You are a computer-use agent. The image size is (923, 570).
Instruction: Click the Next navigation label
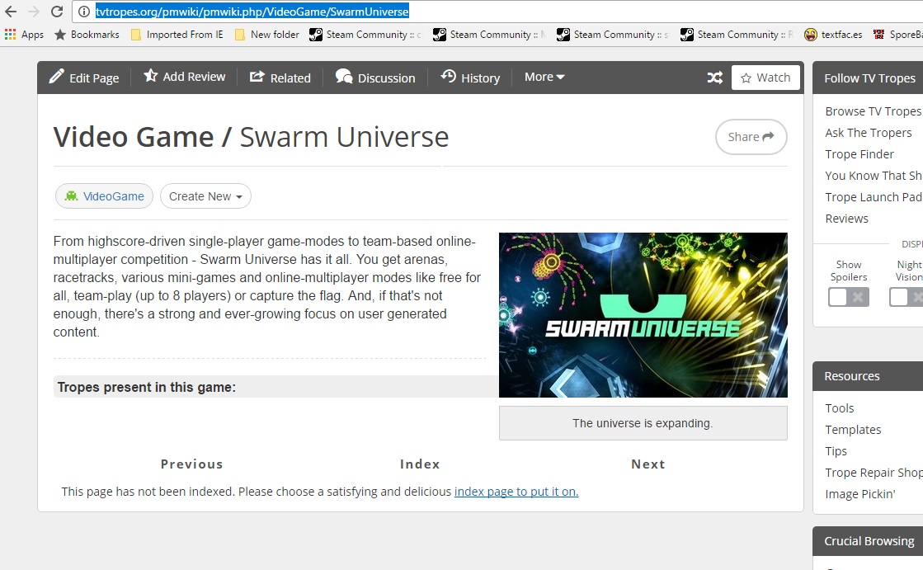point(648,464)
